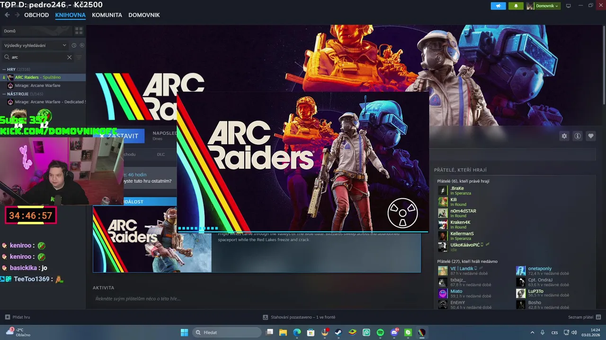Open the KNIHOVNA menu
The width and height of the screenshot is (606, 340).
coord(70,15)
